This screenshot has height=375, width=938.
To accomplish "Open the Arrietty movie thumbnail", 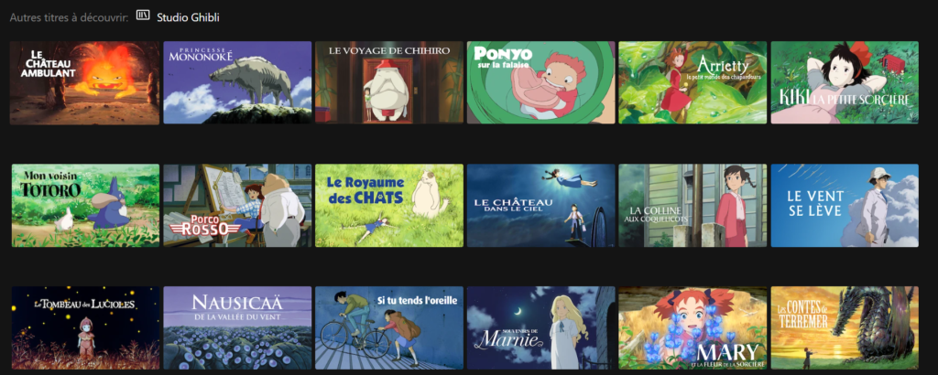I will point(693,82).
